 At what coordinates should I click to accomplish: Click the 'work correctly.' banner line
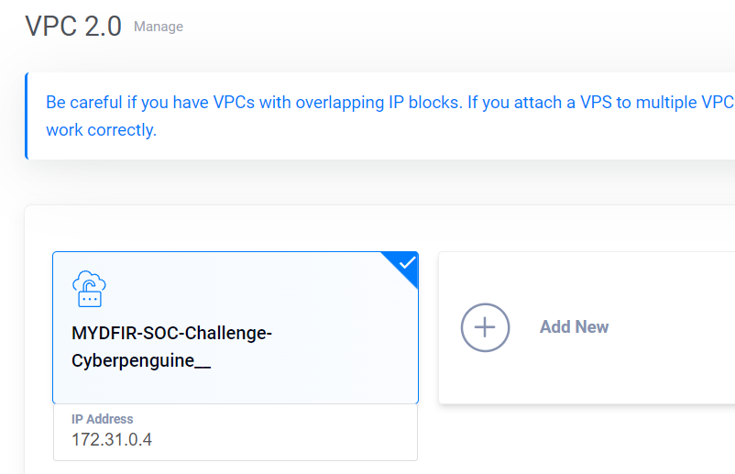click(x=101, y=130)
